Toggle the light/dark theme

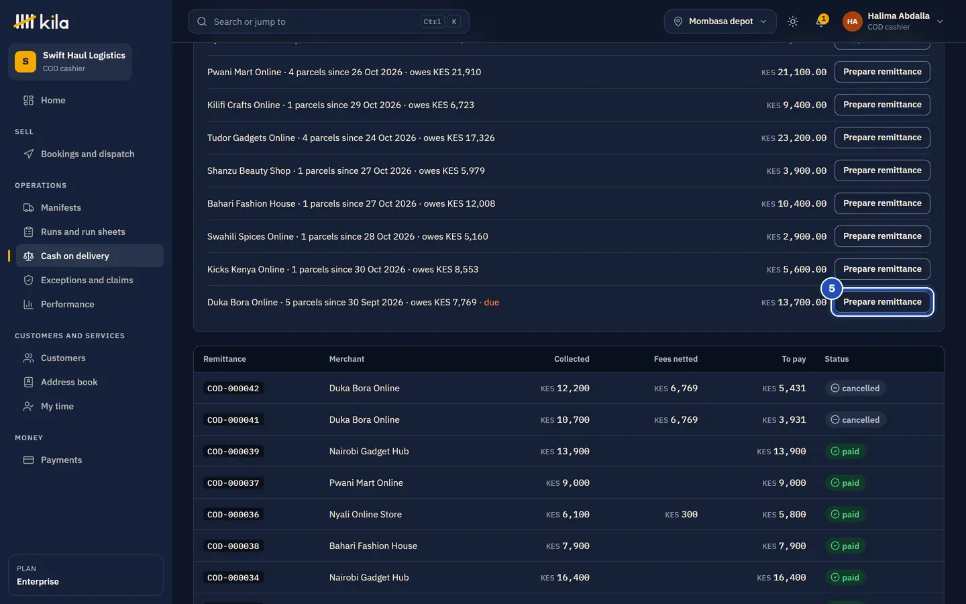793,21
